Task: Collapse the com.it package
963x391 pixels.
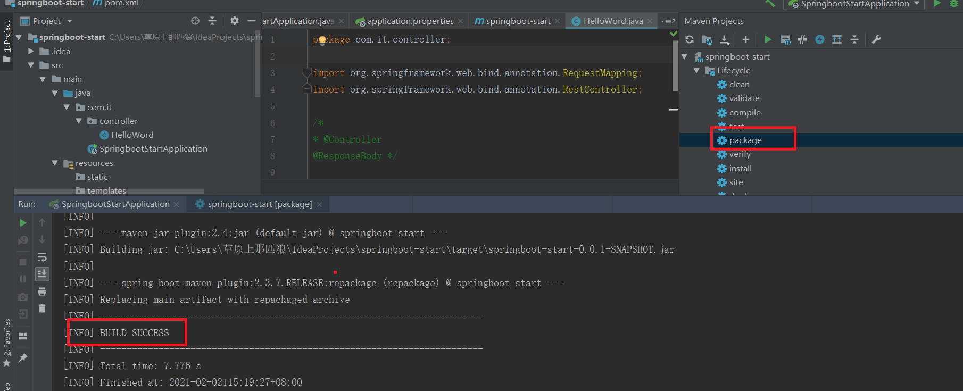Action: [67, 107]
